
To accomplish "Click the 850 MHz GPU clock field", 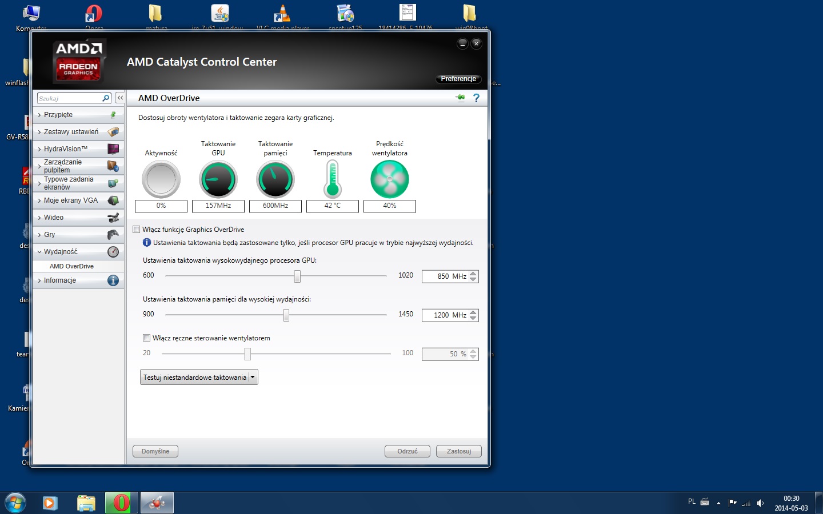I will coord(445,276).
